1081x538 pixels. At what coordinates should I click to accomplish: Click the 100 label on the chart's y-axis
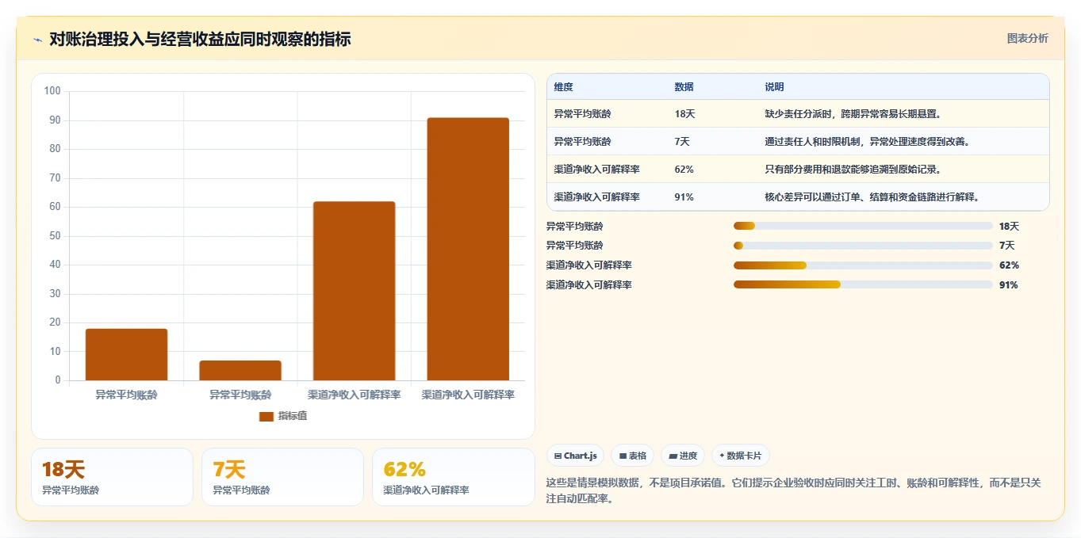pos(52,91)
